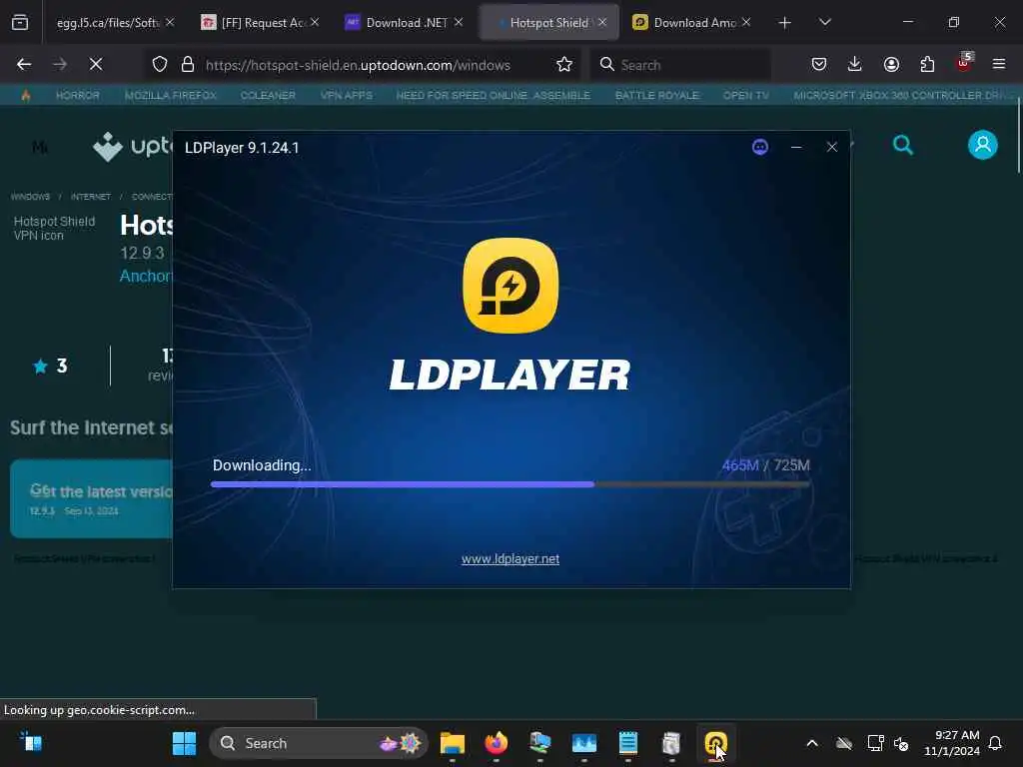Image resolution: width=1023 pixels, height=767 pixels.
Task: Close the LDPlayer installer window
Action: click(832, 148)
